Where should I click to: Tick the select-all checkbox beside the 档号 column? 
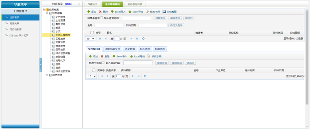tap(92, 33)
